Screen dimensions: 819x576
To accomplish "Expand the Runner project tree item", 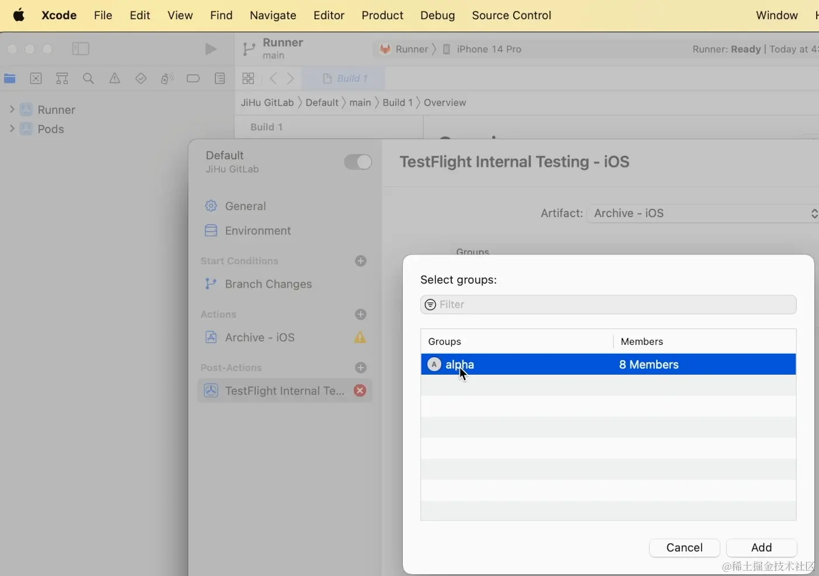I will (12, 109).
